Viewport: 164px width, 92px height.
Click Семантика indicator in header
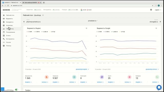[34, 10]
